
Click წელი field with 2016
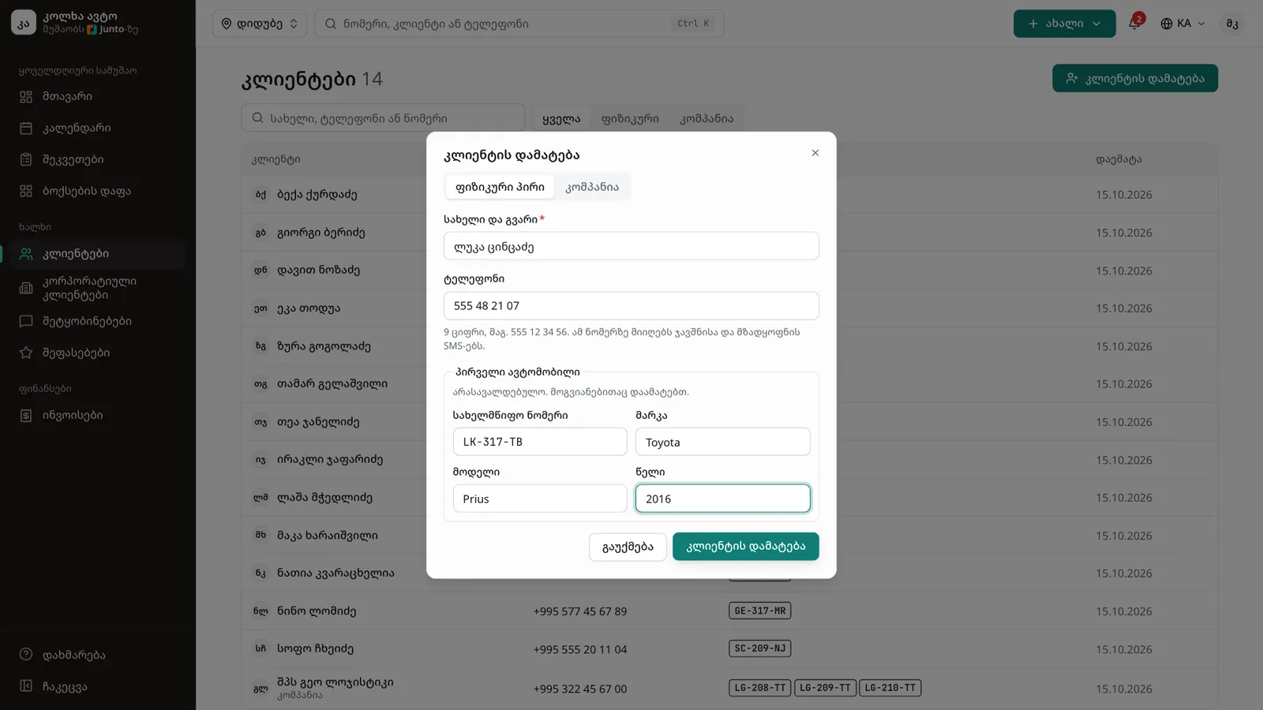(723, 499)
